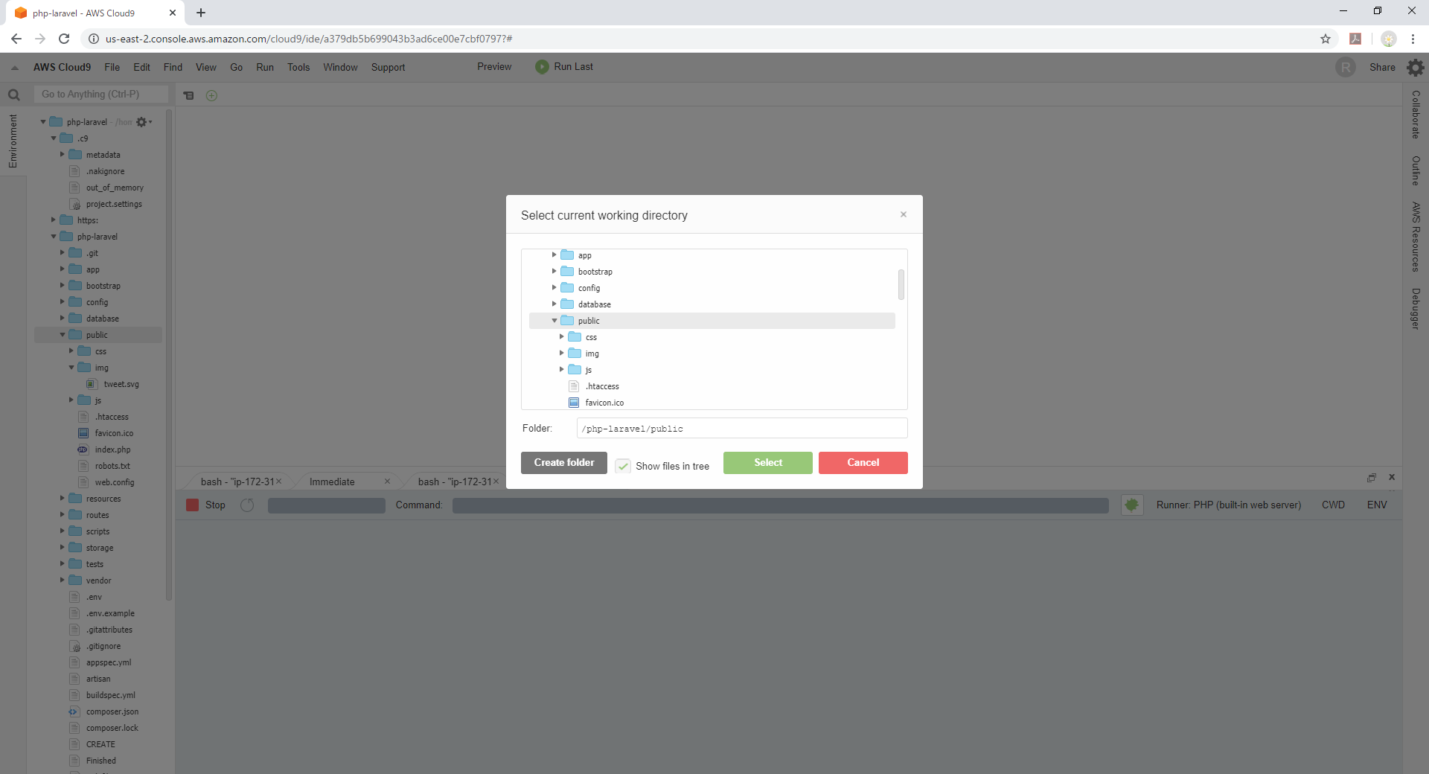Open the Debugger side panel
Viewport: 1429px width, 774px height.
[1416, 308]
